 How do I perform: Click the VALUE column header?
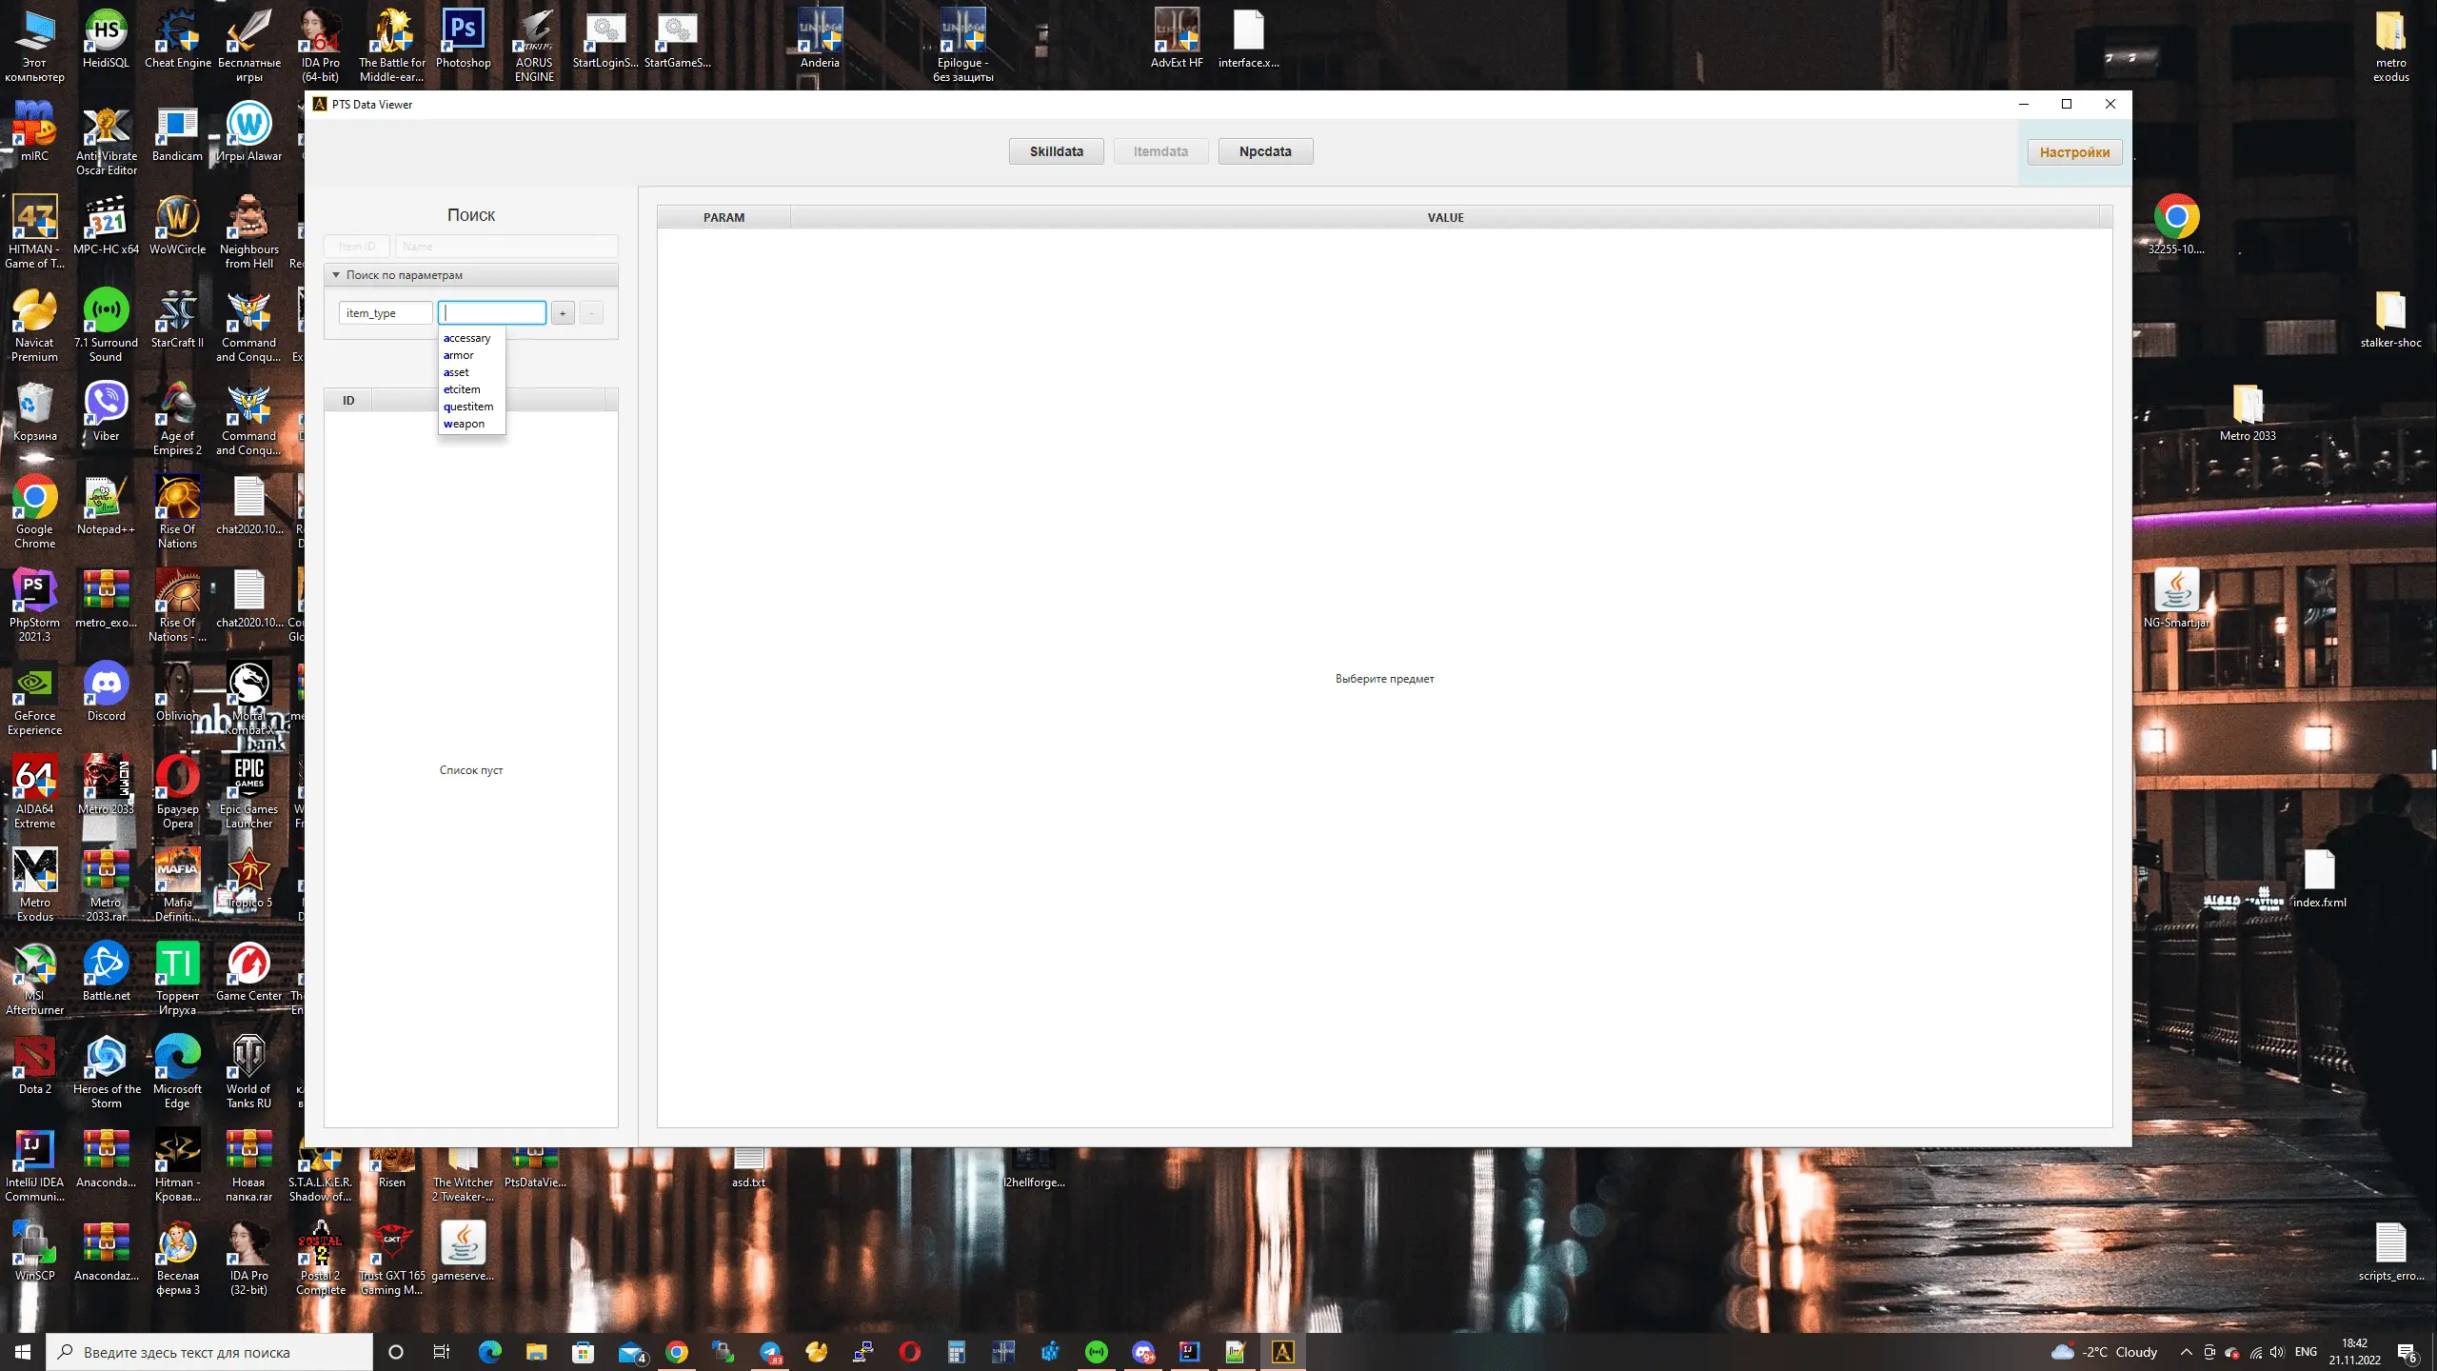(x=1445, y=217)
